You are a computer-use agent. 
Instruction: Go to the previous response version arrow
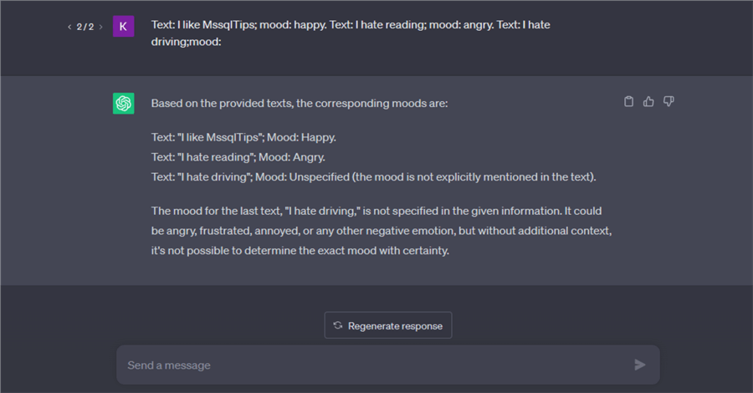pyautogui.click(x=69, y=27)
